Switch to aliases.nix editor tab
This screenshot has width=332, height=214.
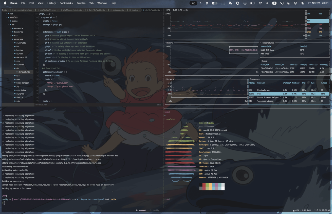click(118, 10)
